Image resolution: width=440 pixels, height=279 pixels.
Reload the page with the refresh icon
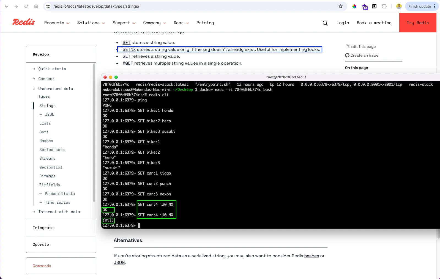[26, 6]
